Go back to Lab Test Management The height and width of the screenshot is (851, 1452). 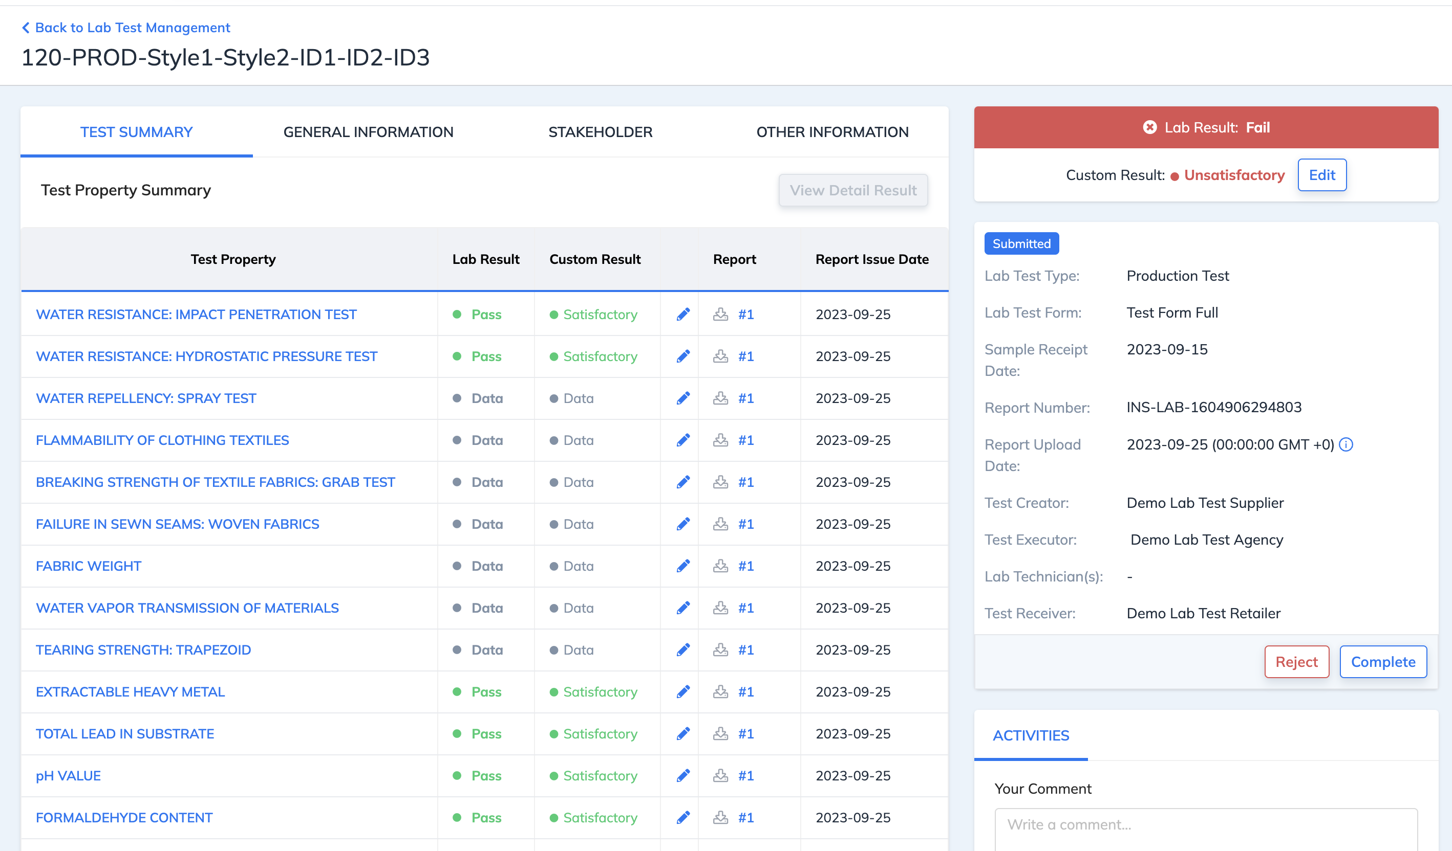[x=133, y=28]
